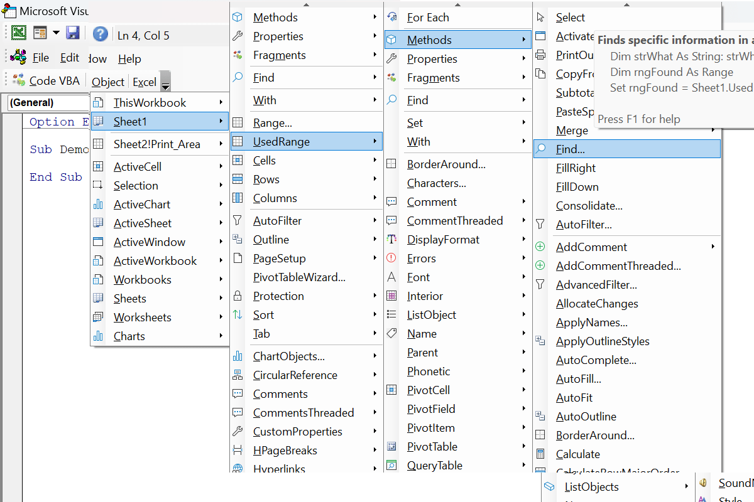The image size is (754, 502).
Task: Expand the Parent submenu arrow
Action: tap(524, 352)
